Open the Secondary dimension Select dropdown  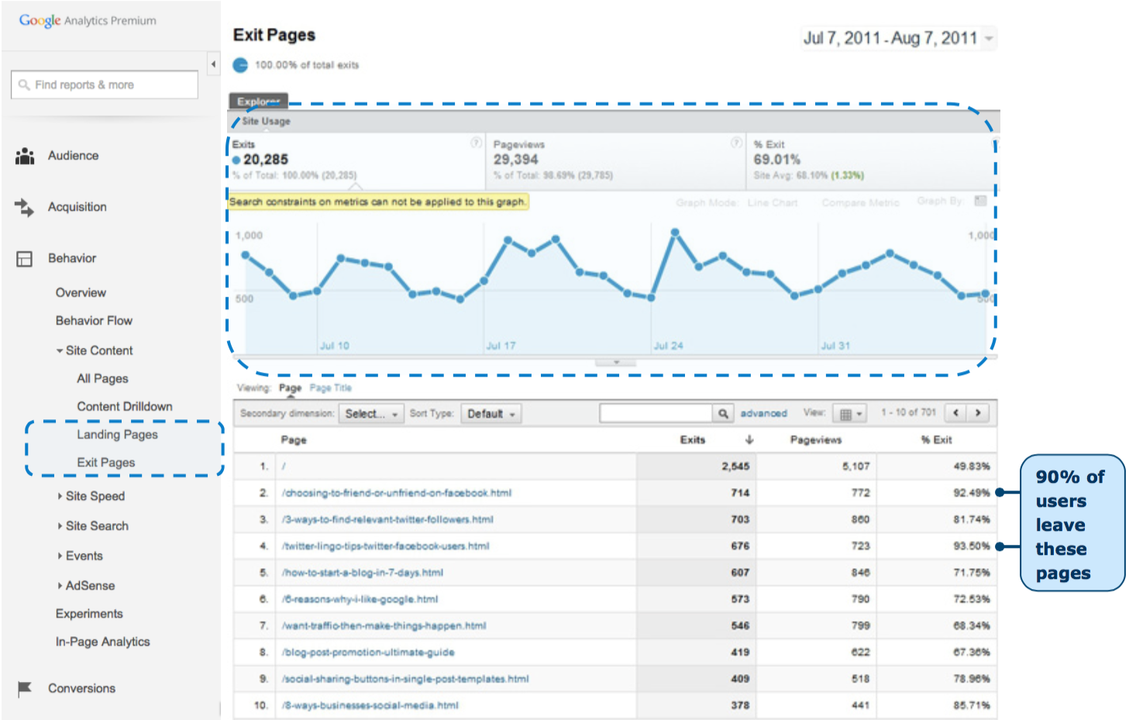pyautogui.click(x=371, y=414)
